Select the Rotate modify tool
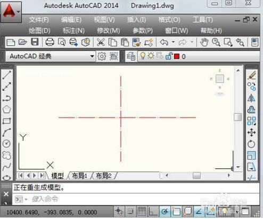 pos(251,144)
